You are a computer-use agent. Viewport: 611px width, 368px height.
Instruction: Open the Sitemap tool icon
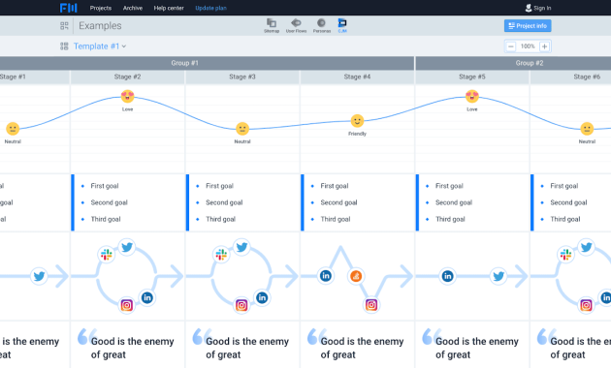coord(272,25)
